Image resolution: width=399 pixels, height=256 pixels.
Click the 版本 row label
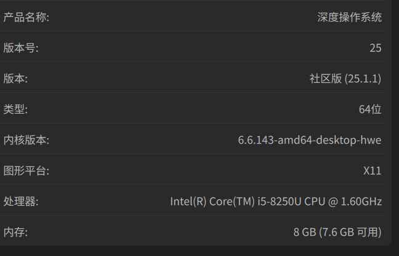coord(15,79)
